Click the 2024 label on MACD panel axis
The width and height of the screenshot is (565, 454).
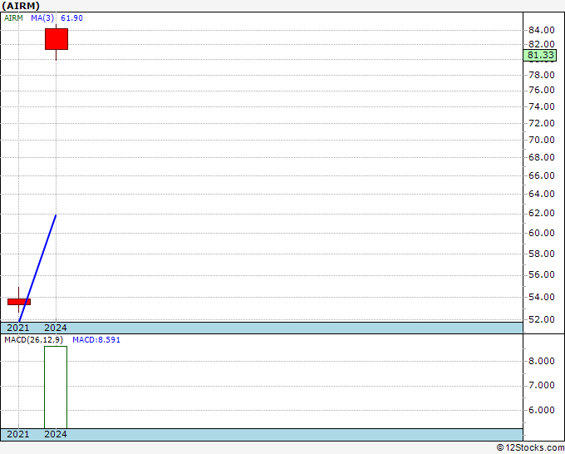(56, 434)
